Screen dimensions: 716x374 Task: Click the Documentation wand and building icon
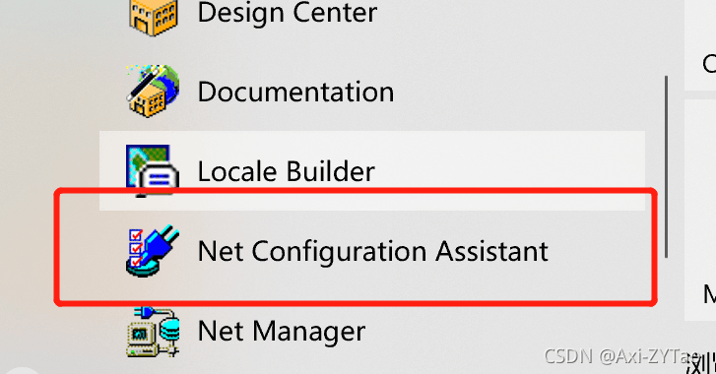[153, 91]
